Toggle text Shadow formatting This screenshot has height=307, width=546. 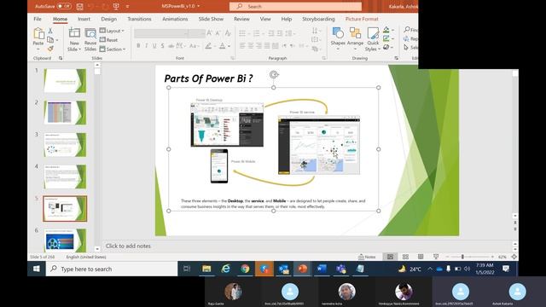pos(163,45)
